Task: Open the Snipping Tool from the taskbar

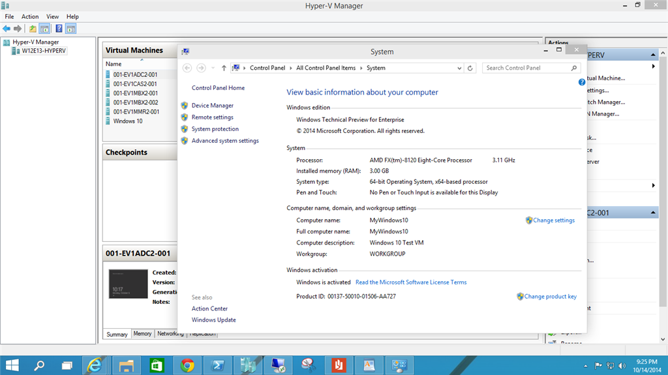Action: (309, 365)
